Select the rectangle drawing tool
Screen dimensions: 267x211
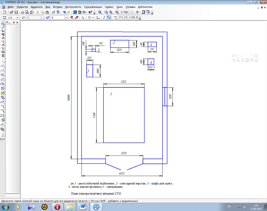point(3,116)
